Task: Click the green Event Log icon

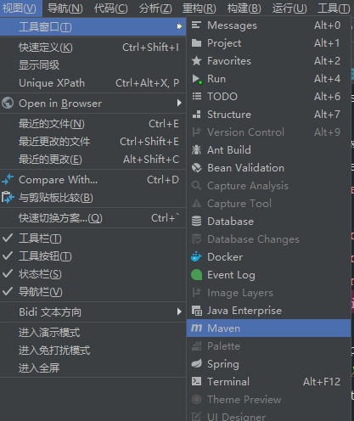Action: [196, 275]
